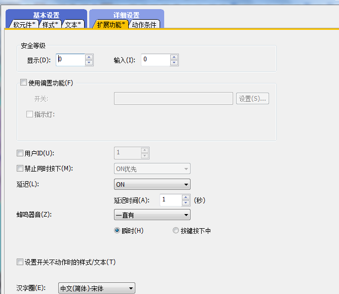Open the 汉字圈(E) font dropdown
Screen dimensions: 339x294
97,288
